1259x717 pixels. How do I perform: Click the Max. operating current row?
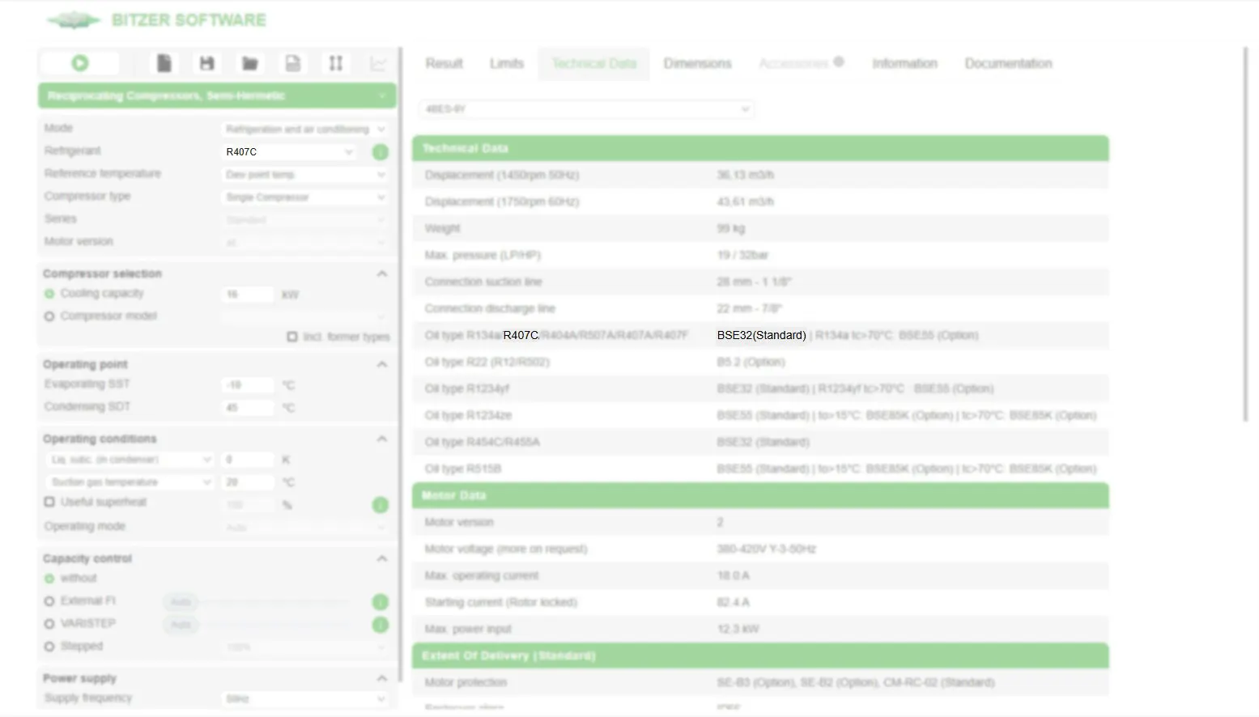(x=760, y=575)
